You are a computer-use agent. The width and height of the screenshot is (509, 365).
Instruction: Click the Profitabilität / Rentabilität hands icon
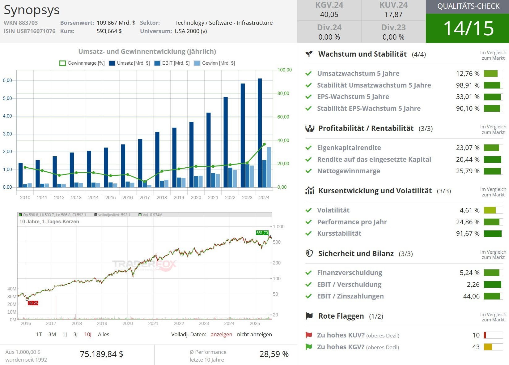[x=310, y=128]
